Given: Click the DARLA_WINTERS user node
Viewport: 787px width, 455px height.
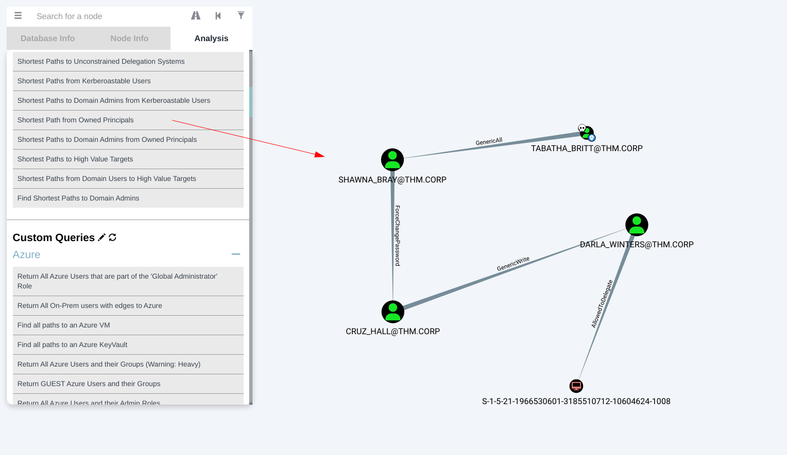Looking at the screenshot, I should click(x=637, y=225).
